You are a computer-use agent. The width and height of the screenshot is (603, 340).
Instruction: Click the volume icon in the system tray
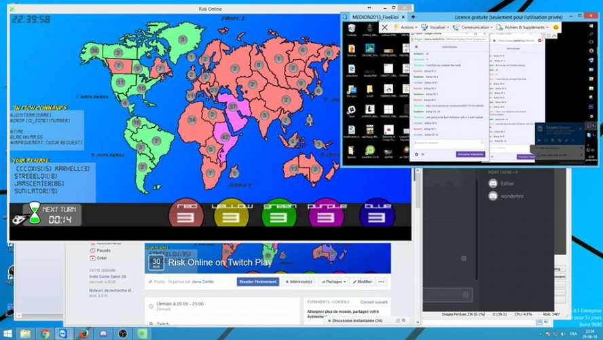click(x=563, y=334)
